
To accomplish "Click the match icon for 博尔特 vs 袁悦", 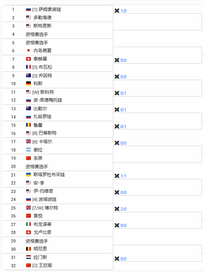I will click(117, 209).
